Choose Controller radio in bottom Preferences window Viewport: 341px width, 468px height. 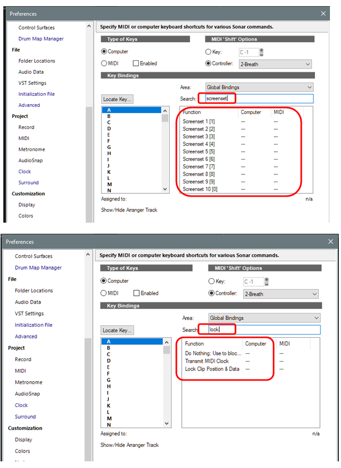tap(212, 294)
